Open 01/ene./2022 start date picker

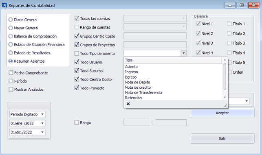(x=42, y=123)
